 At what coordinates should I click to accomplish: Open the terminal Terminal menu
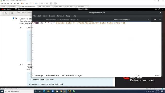[60, 16]
